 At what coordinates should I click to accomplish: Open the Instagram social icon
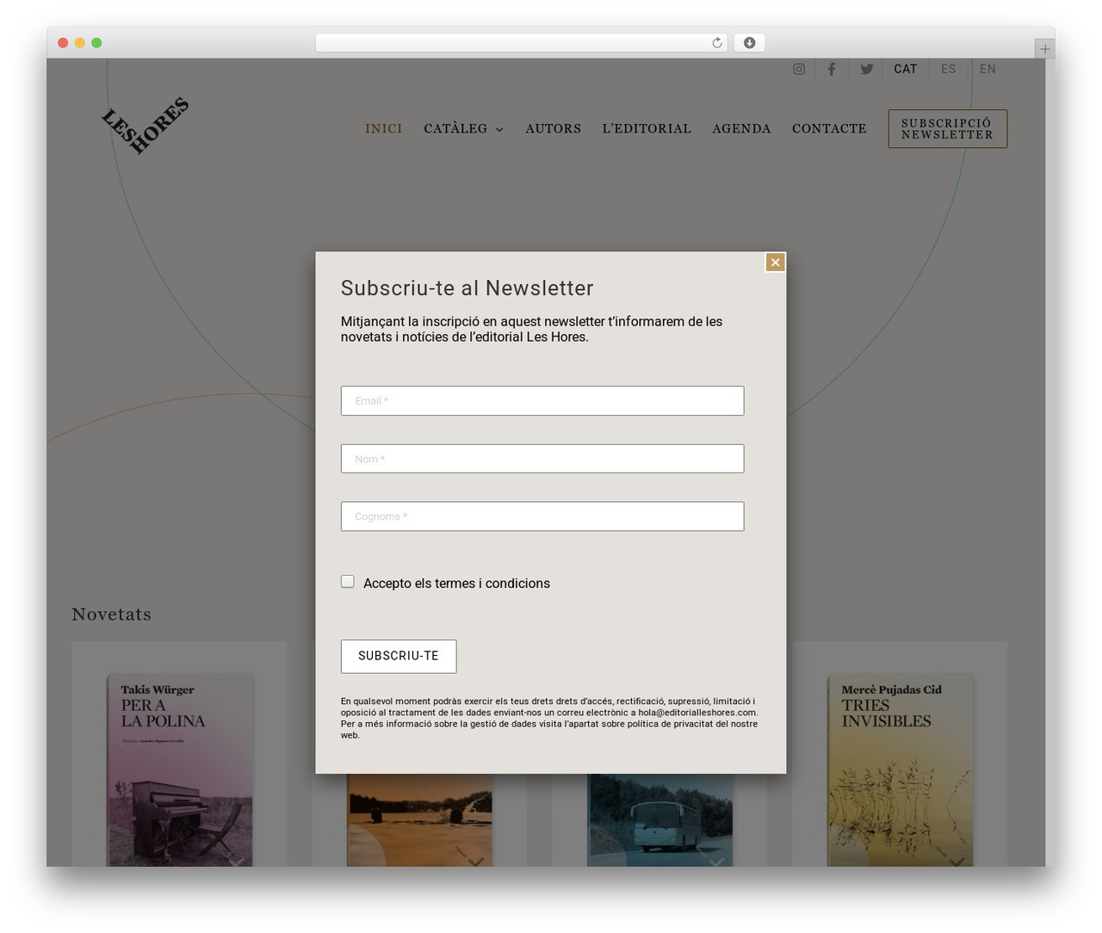tap(799, 69)
